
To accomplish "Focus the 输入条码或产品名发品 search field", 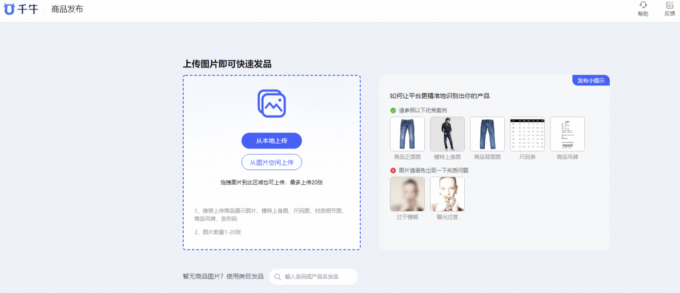I will click(x=314, y=277).
